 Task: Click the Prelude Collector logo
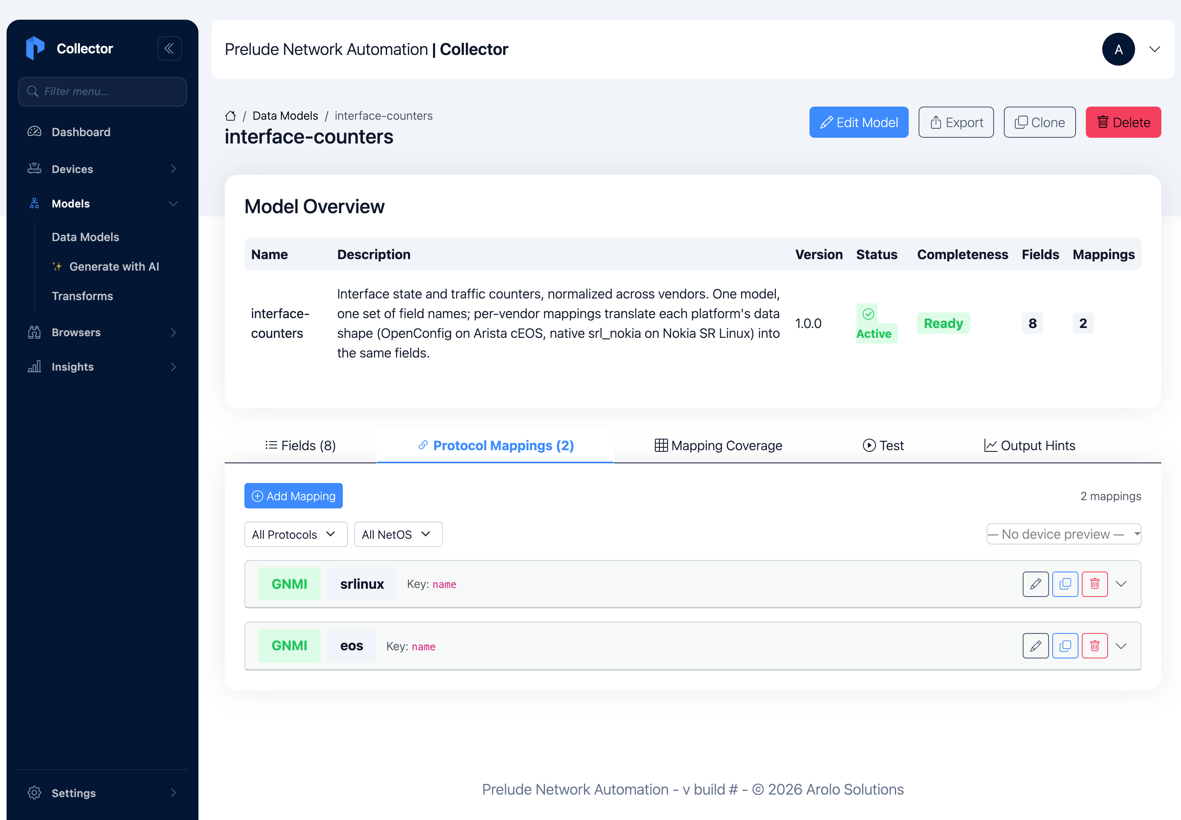(35, 48)
